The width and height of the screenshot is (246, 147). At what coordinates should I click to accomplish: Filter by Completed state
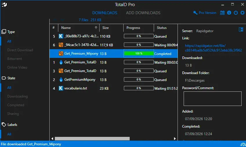[16, 105]
